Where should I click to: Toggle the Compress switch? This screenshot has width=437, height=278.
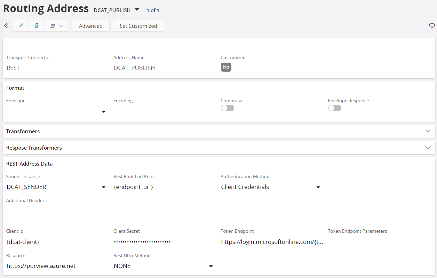(228, 108)
